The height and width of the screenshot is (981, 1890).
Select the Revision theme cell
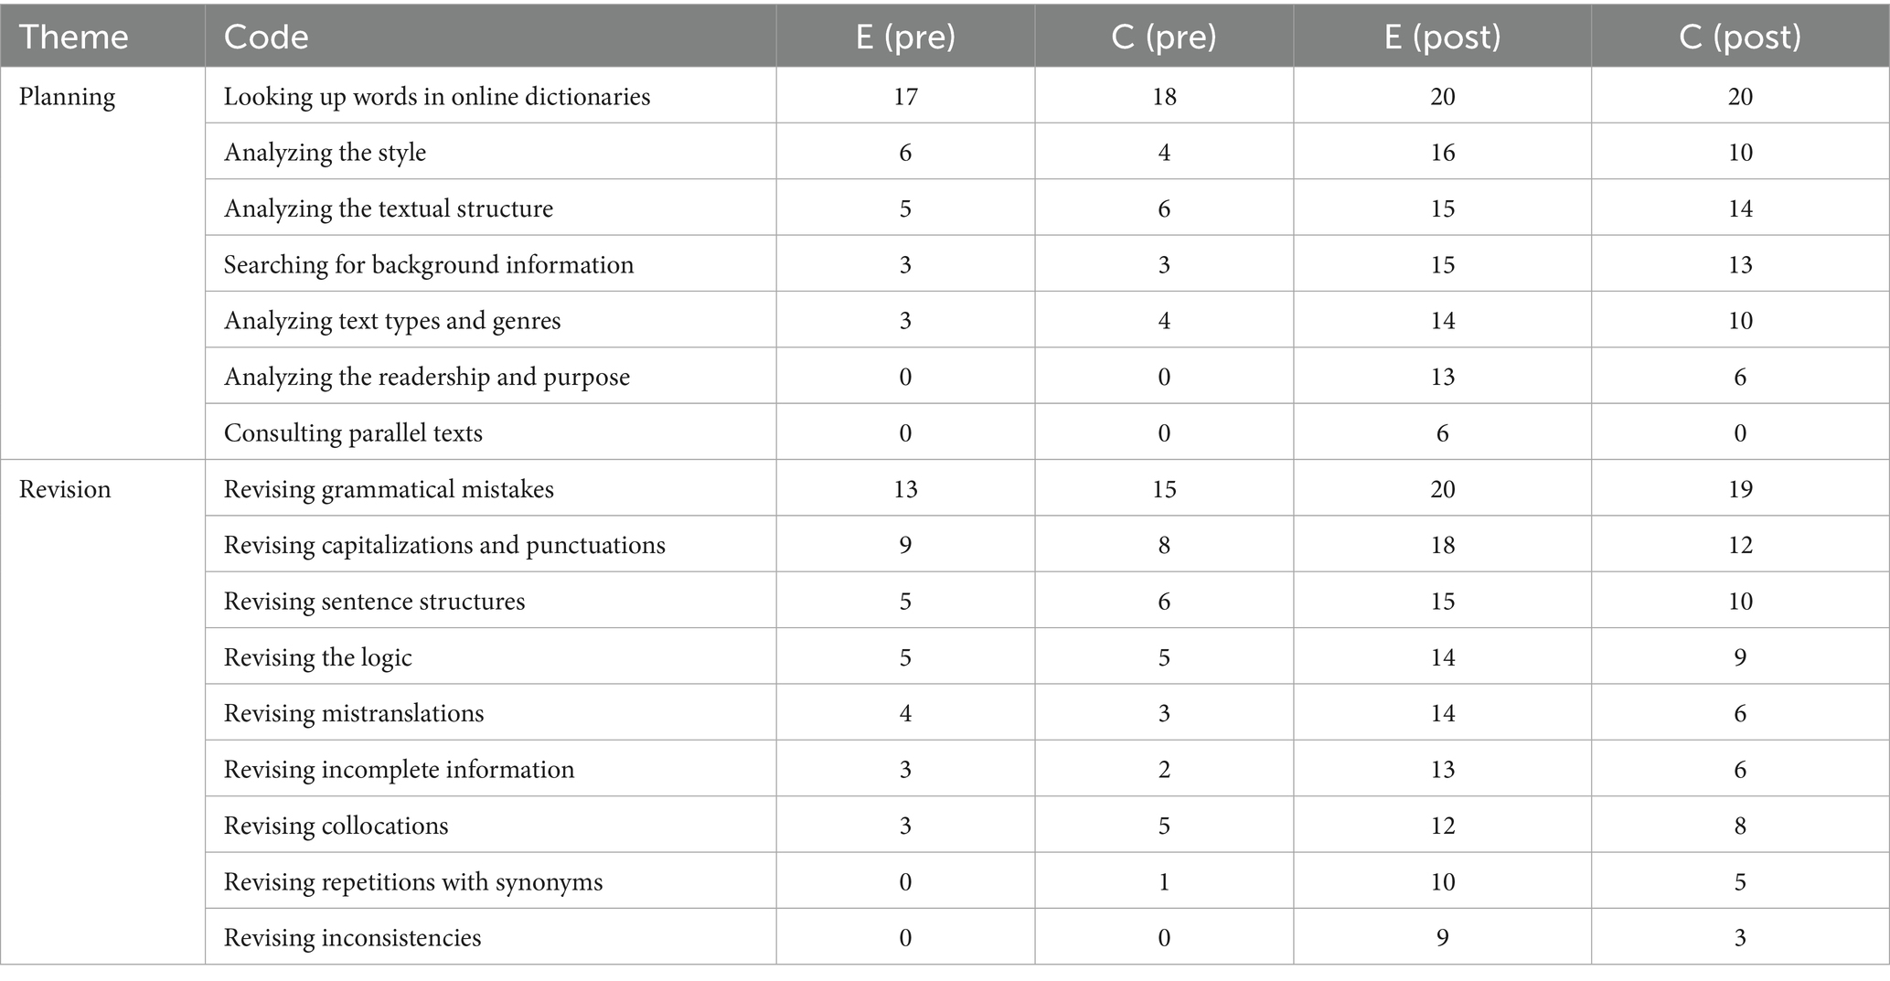[x=65, y=489]
